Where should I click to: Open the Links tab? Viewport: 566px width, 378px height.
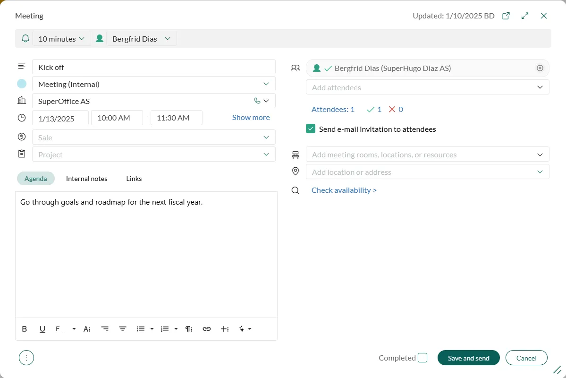134,179
